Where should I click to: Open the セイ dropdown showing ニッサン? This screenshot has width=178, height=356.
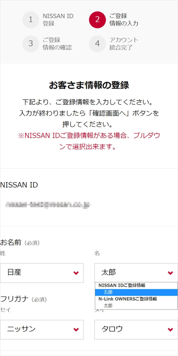coord(42,330)
